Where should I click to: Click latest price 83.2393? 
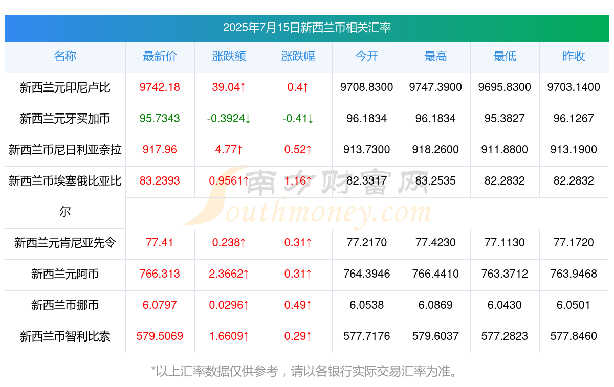tap(160, 180)
